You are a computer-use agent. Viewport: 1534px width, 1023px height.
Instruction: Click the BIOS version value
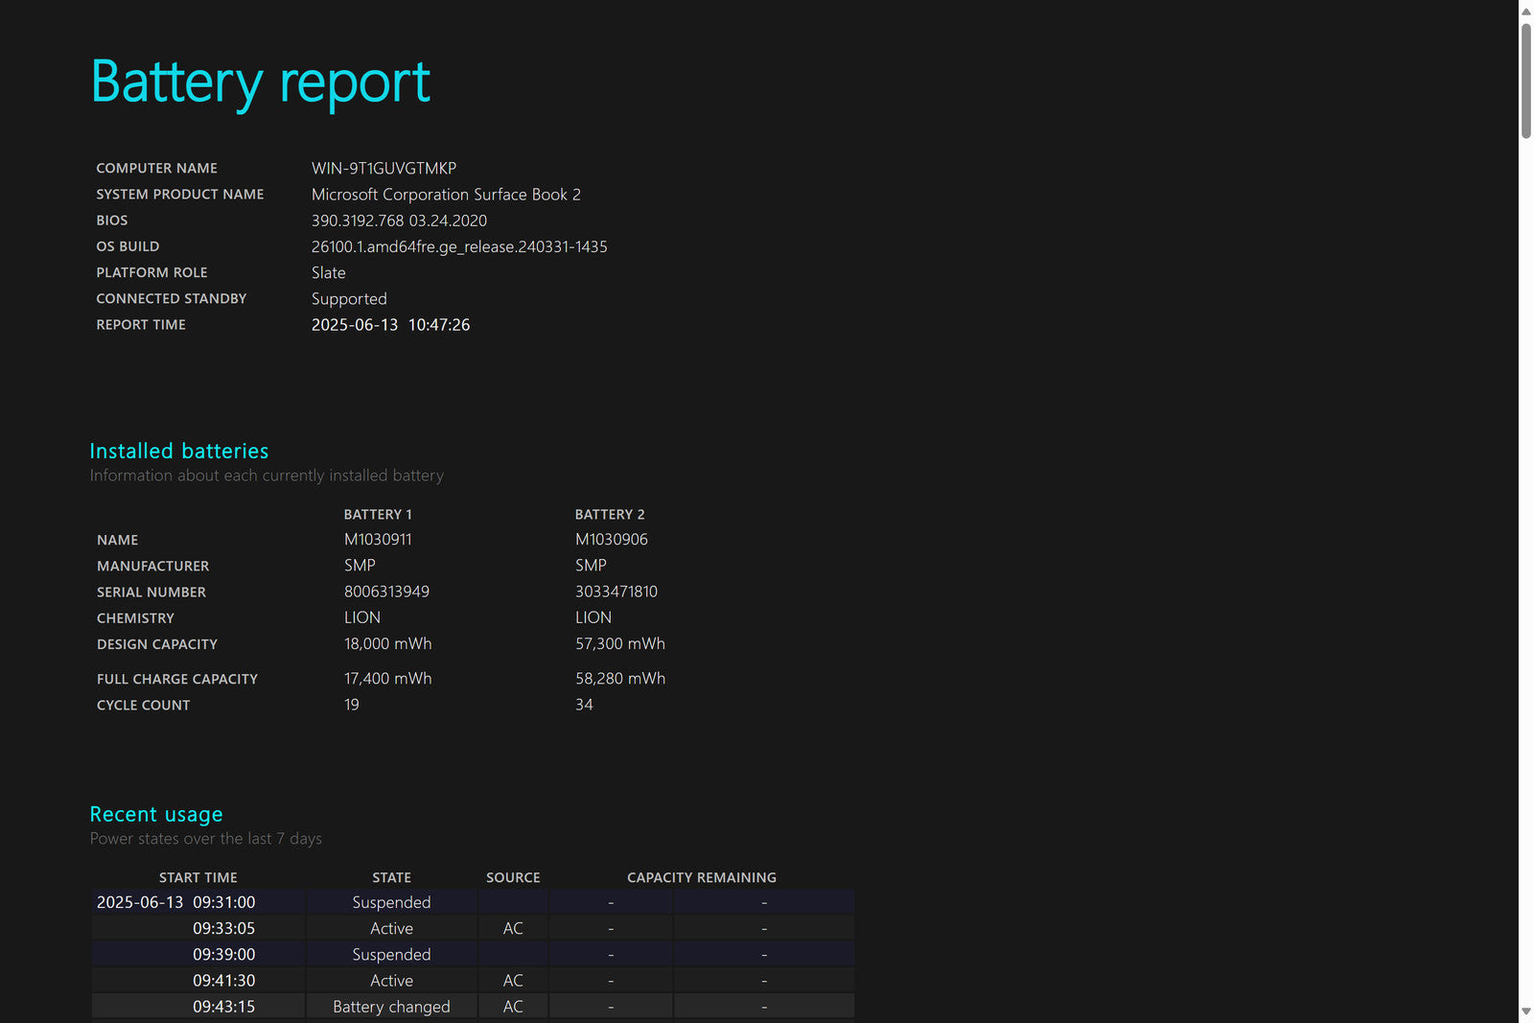[399, 221]
